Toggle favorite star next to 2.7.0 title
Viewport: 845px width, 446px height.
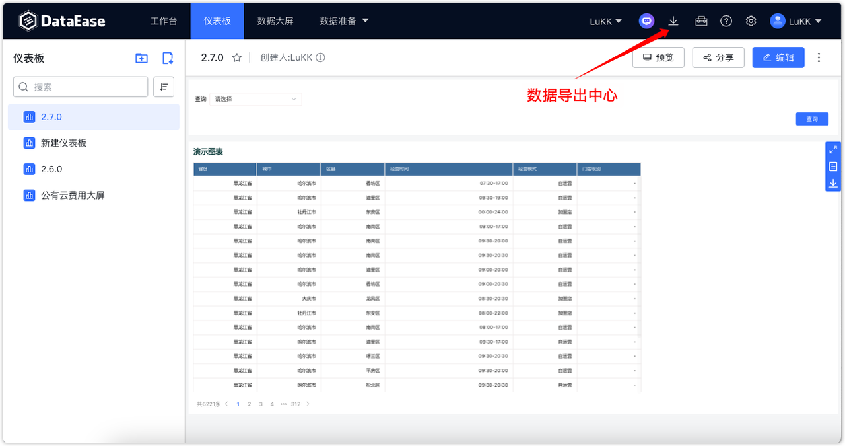(x=237, y=57)
